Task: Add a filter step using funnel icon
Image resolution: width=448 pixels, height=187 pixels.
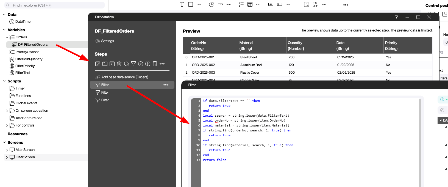Action: pyautogui.click(x=133, y=64)
